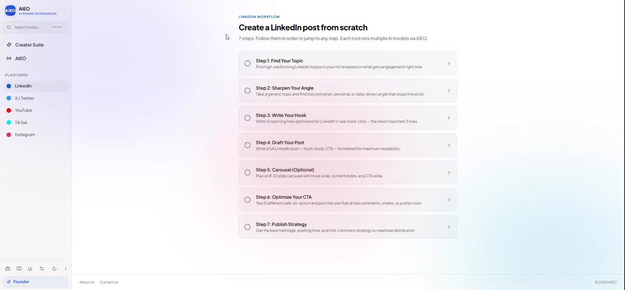
Task: Toggle dark mode with the moon icon
Action: [x=54, y=269]
